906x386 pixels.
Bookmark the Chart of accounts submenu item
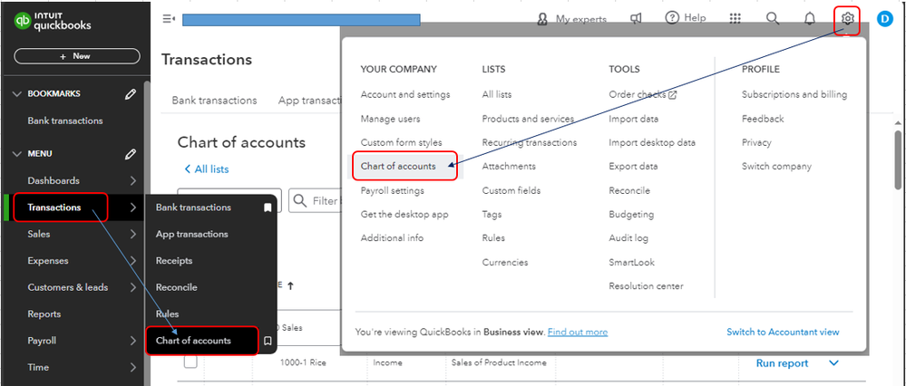pos(268,341)
